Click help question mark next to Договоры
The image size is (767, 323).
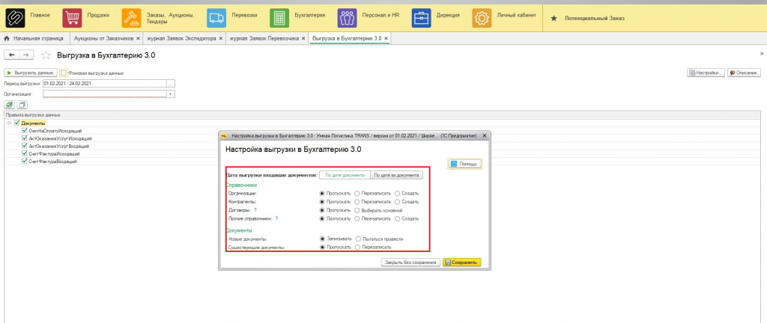tap(255, 210)
